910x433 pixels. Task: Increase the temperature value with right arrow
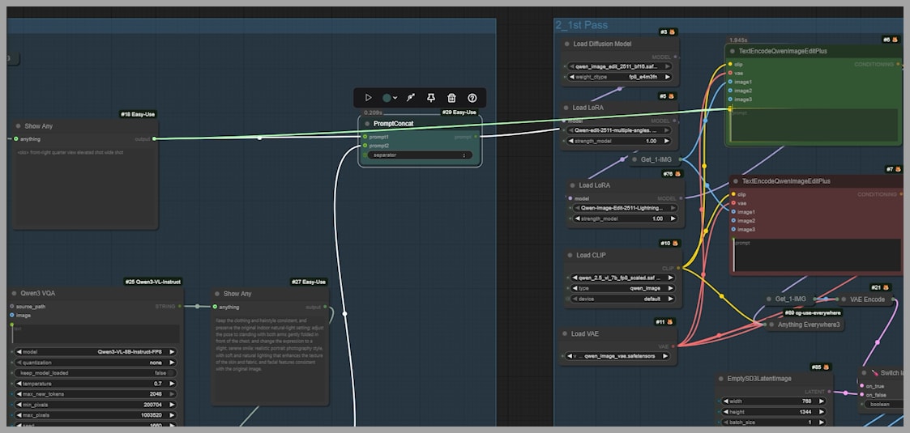coord(173,383)
